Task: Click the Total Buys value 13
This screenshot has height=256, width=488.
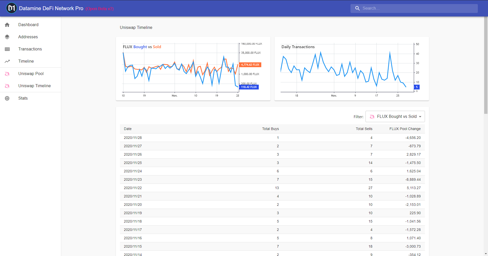Action: pos(277,188)
